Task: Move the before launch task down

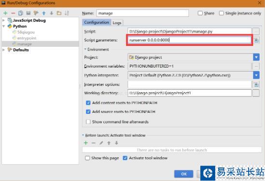Action: 116,143
